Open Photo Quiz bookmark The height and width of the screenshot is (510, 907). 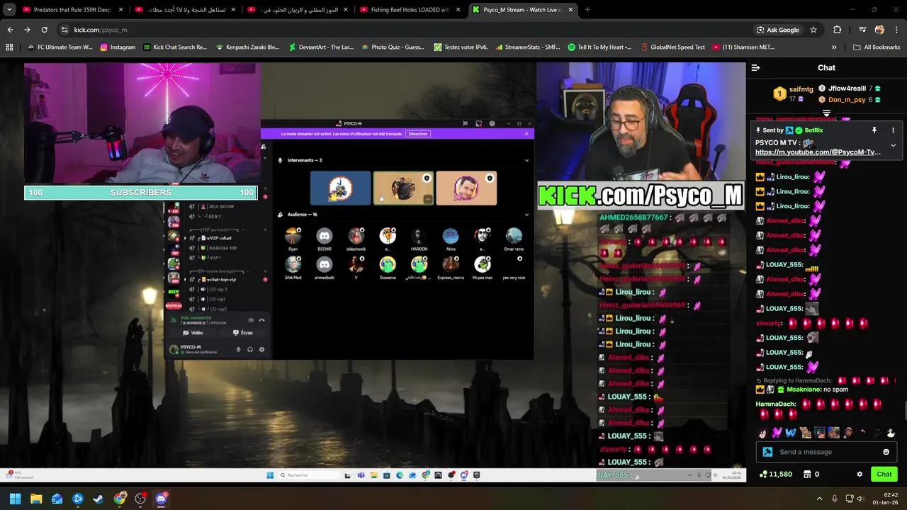[393, 47]
